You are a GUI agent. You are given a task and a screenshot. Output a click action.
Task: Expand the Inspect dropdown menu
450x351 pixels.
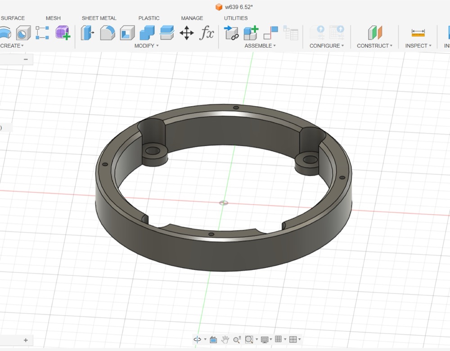[x=418, y=45]
